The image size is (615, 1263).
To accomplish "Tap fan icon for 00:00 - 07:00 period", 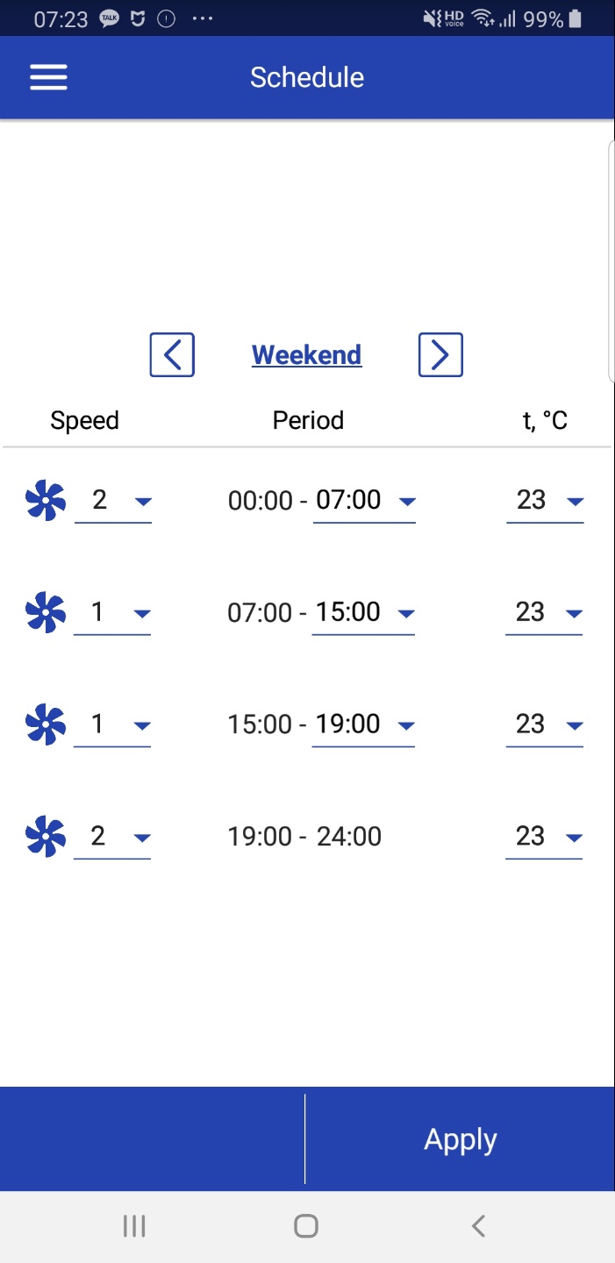I will coord(46,501).
